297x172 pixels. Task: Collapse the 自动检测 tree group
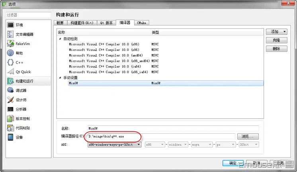pyautogui.click(x=60, y=39)
